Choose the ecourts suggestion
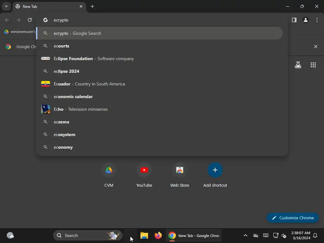 [x=162, y=46]
